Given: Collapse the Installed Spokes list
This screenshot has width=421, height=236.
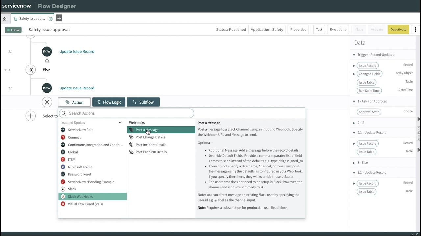Looking at the screenshot, I should point(120,123).
